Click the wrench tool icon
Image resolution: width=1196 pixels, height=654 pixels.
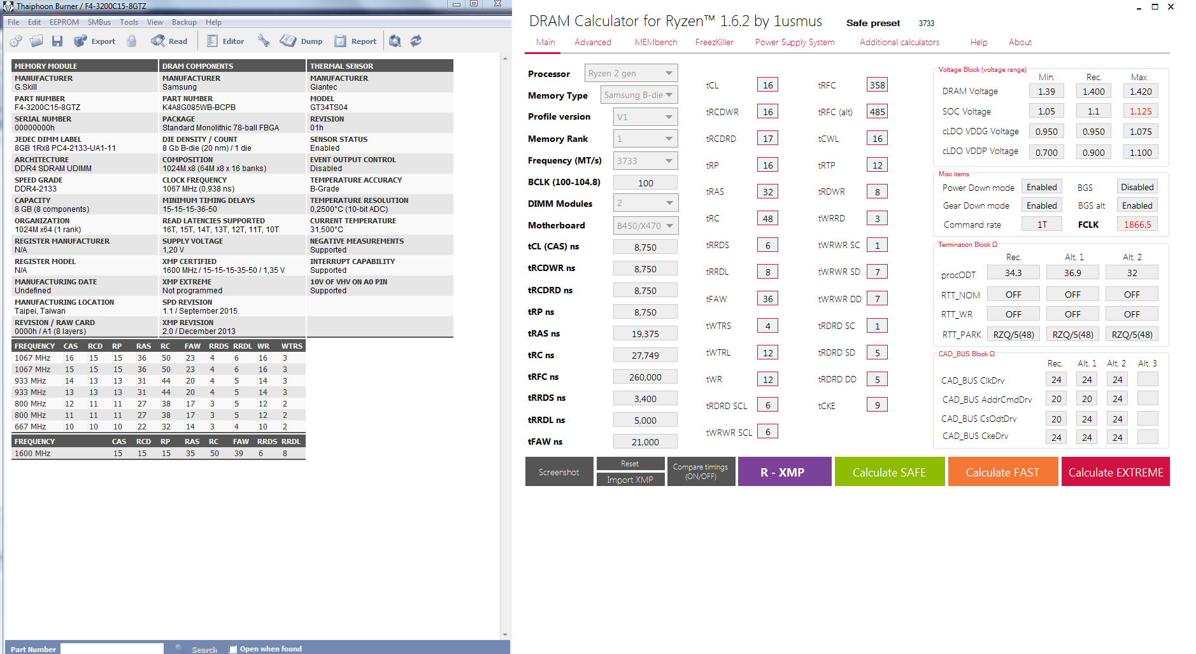pyautogui.click(x=264, y=41)
